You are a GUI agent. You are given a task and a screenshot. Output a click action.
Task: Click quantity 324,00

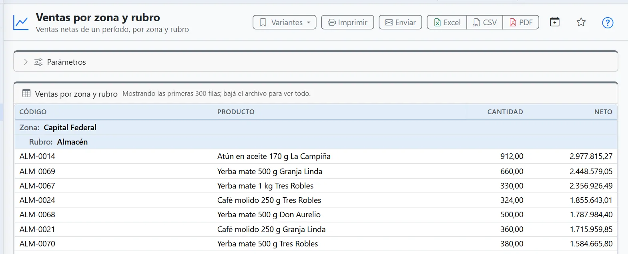coord(512,200)
